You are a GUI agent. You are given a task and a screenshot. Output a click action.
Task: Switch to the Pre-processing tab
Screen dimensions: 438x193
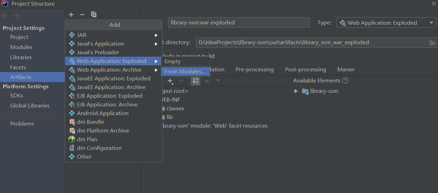tap(255, 70)
